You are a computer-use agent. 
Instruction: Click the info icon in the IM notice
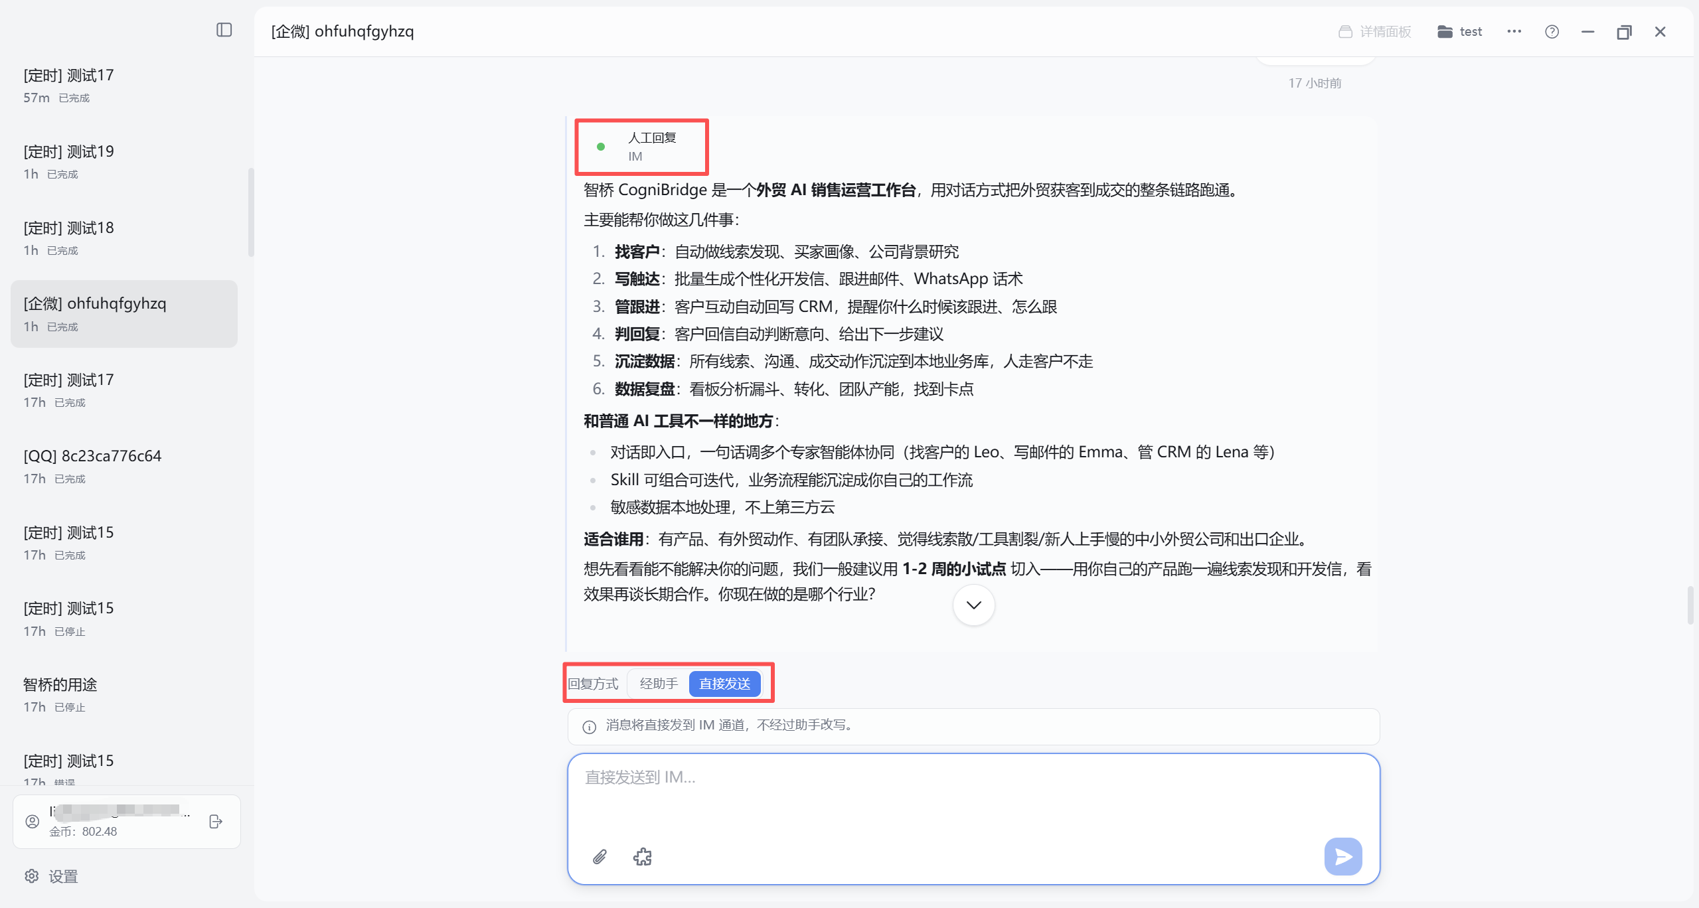(589, 727)
